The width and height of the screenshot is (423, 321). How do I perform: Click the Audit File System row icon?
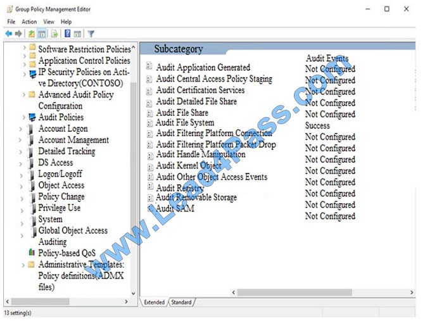pos(149,123)
